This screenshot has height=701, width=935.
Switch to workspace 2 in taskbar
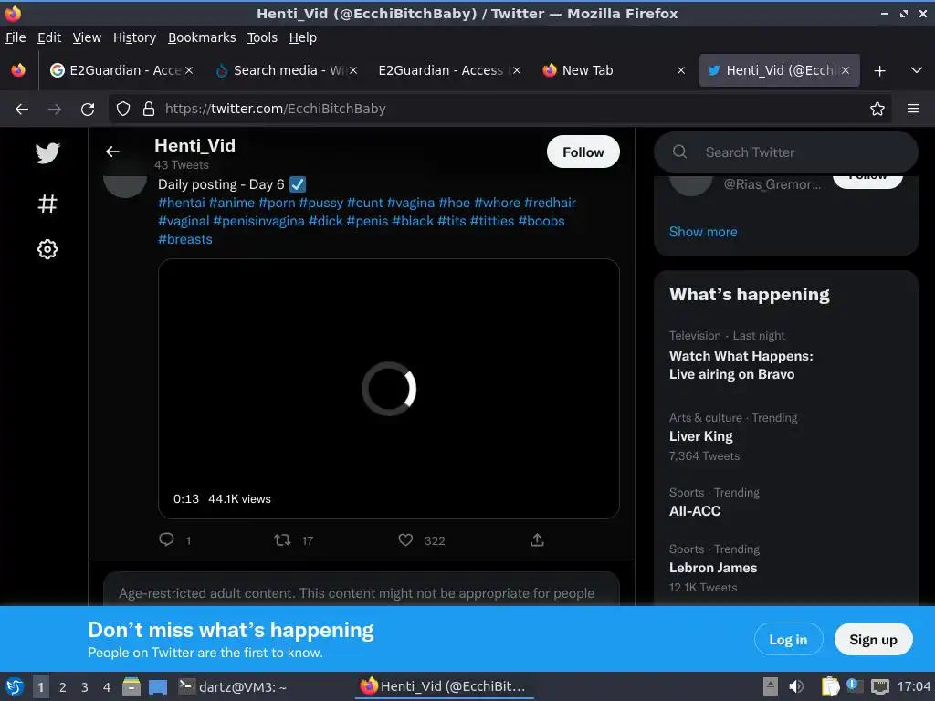(x=63, y=687)
